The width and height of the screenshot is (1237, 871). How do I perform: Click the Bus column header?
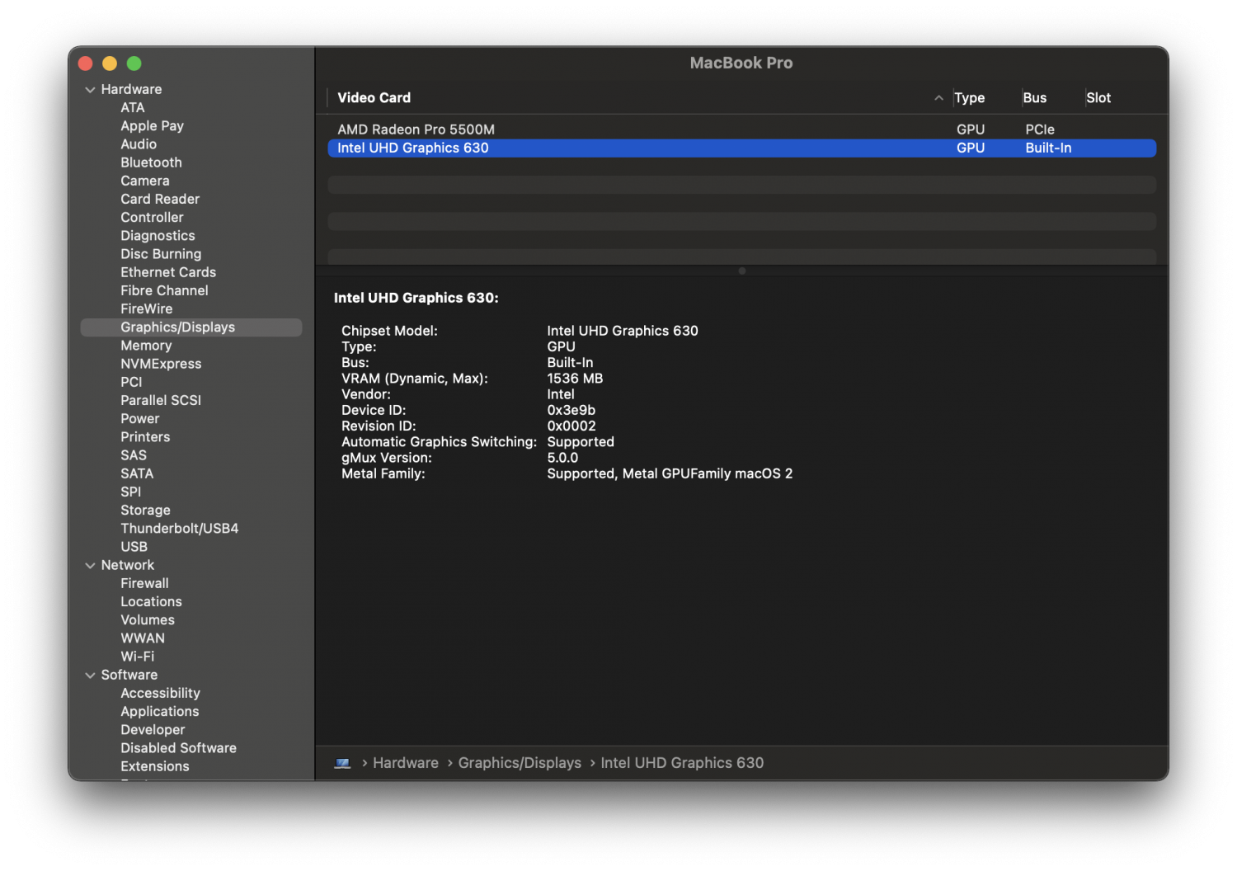click(1034, 97)
